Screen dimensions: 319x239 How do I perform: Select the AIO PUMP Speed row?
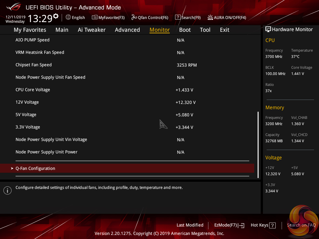click(127, 40)
